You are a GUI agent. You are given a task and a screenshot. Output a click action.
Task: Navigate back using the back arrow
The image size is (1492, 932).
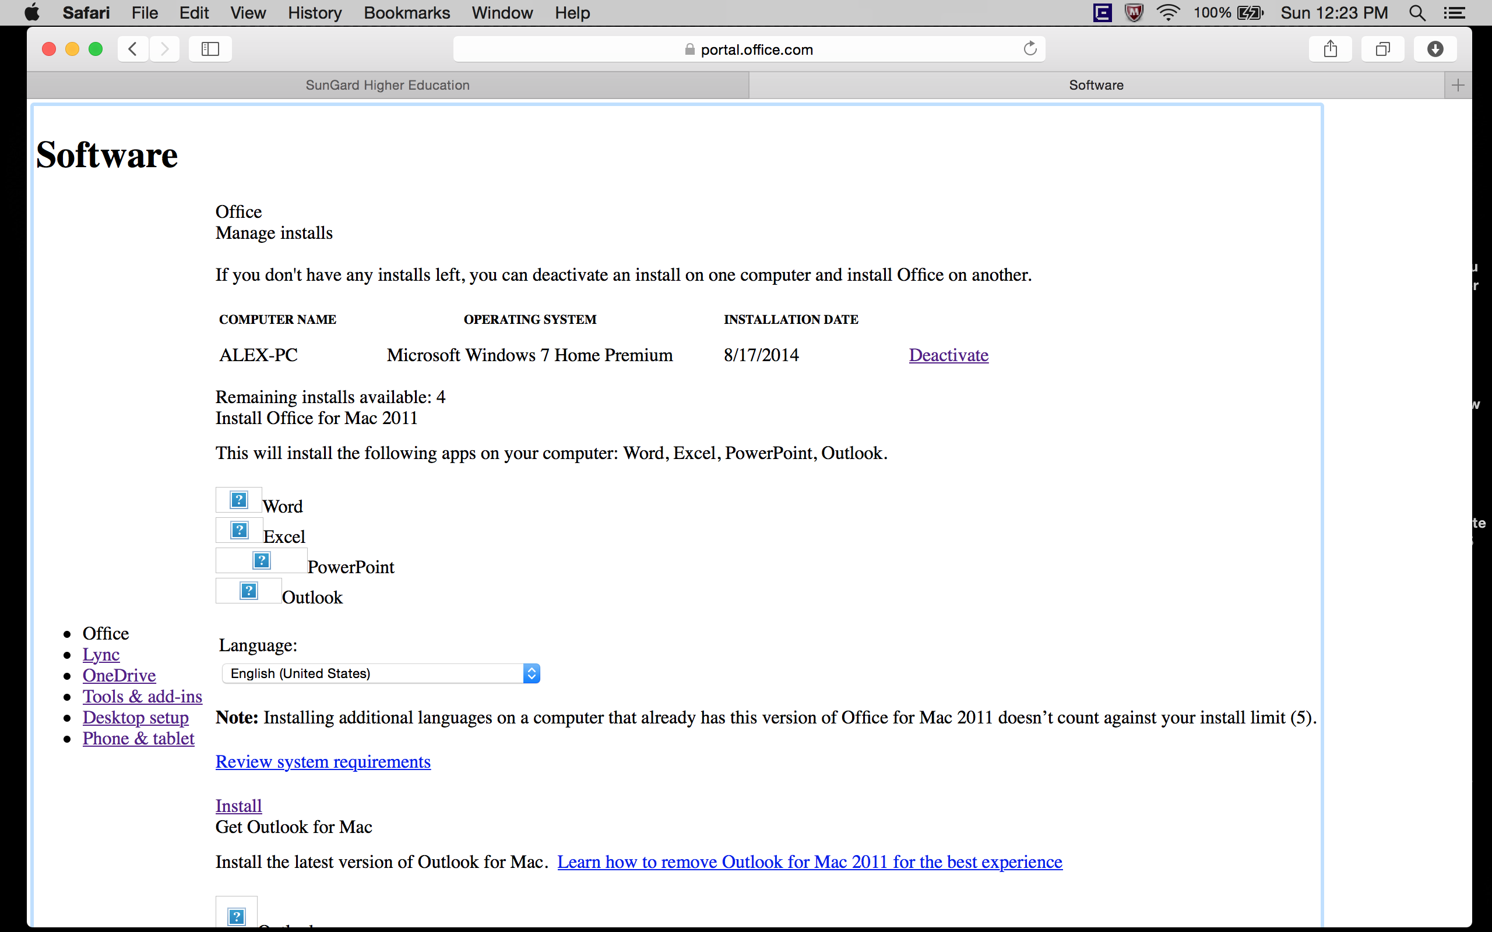click(x=132, y=49)
